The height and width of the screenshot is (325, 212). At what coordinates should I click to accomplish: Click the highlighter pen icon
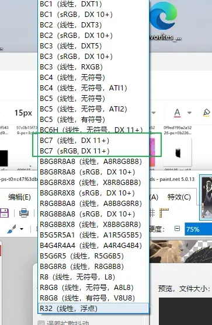point(206,113)
